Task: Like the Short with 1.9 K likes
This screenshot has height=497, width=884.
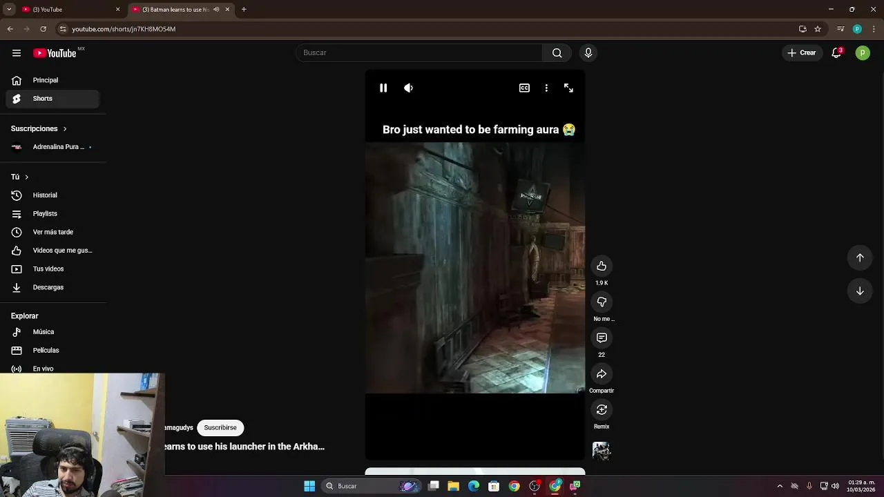Action: [602, 266]
